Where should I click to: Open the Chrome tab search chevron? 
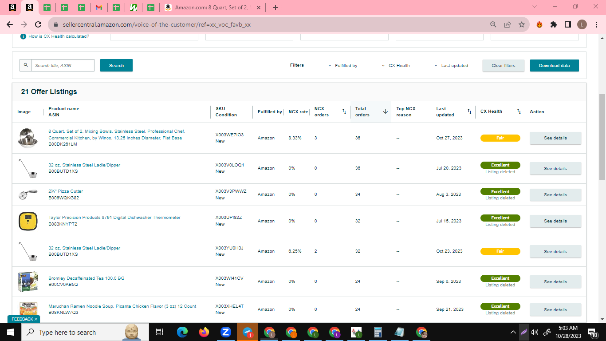click(534, 7)
